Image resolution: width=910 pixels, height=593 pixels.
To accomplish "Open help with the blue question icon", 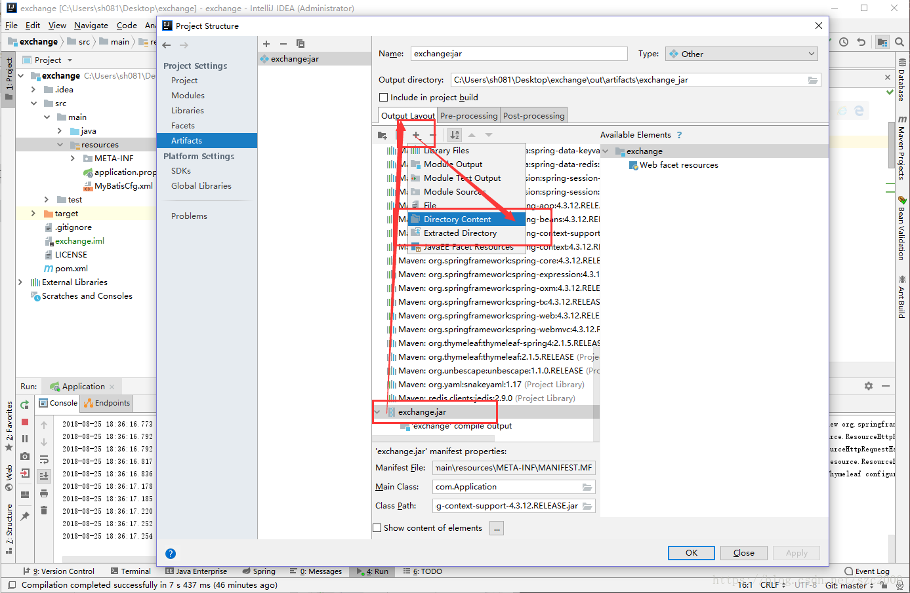I will (171, 554).
